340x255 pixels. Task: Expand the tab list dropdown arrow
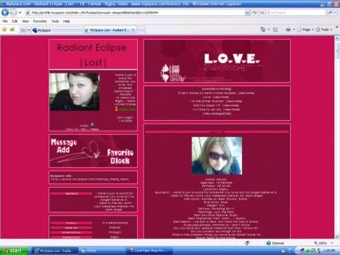click(x=29, y=30)
